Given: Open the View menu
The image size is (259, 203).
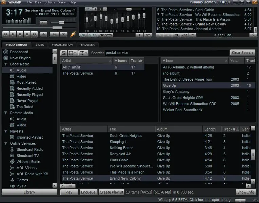Looking at the screenshot, I should coord(62,2).
